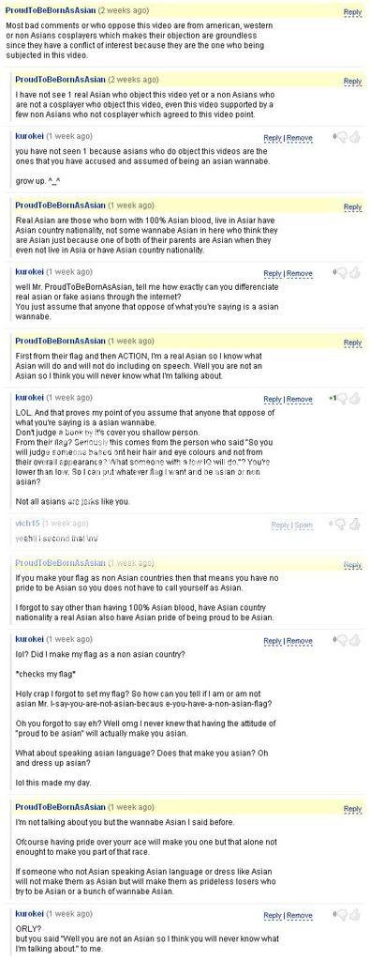Image resolution: width=370 pixels, height=960 pixels.
Task: Thumbs down kurokei's 'differenciate real asian' comment
Action: tap(343, 273)
